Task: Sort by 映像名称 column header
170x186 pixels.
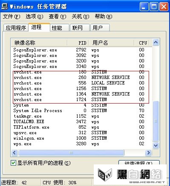Action: pyautogui.click(x=39, y=42)
